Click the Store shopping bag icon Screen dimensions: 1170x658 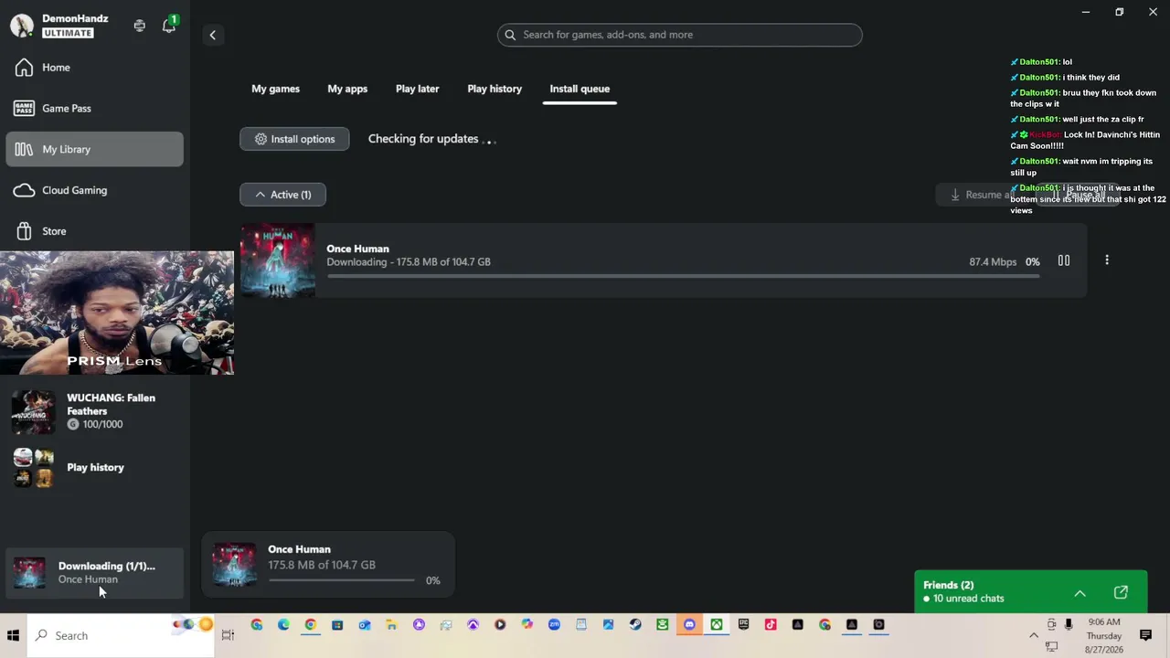point(25,231)
